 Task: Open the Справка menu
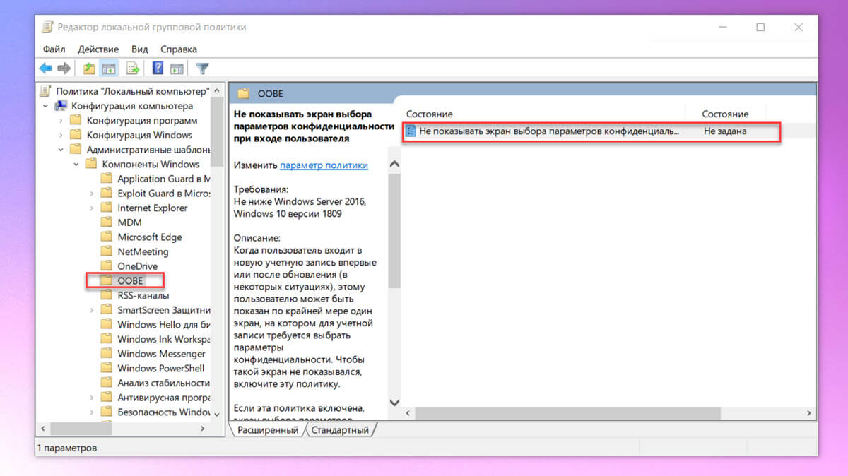click(x=179, y=49)
